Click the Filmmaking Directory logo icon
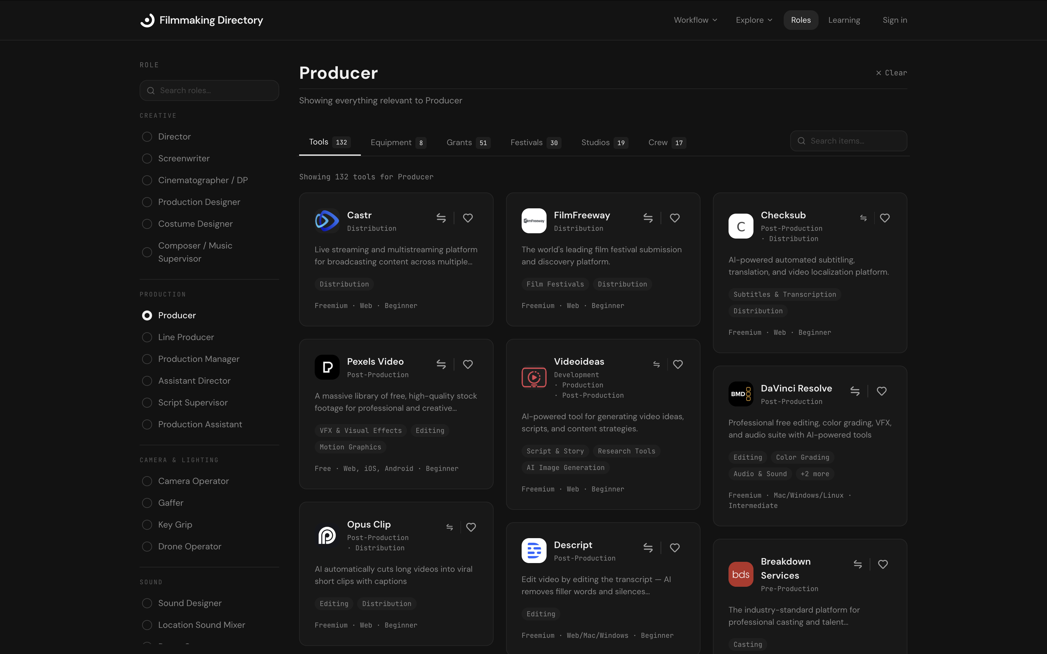The height and width of the screenshot is (654, 1047). click(147, 20)
